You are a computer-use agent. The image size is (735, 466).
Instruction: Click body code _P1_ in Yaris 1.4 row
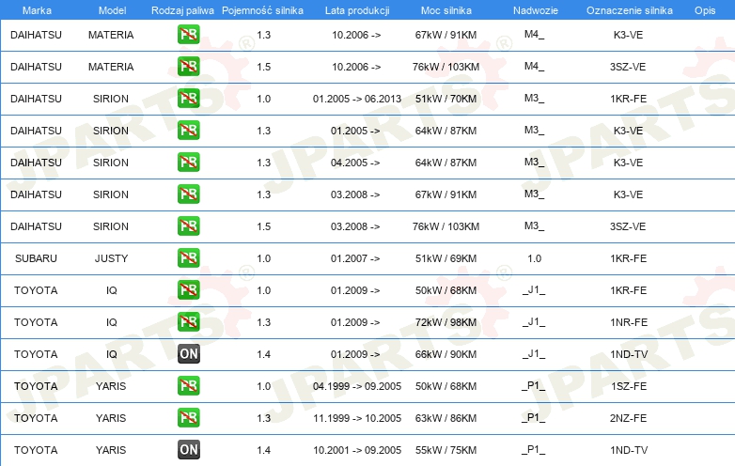pyautogui.click(x=534, y=450)
